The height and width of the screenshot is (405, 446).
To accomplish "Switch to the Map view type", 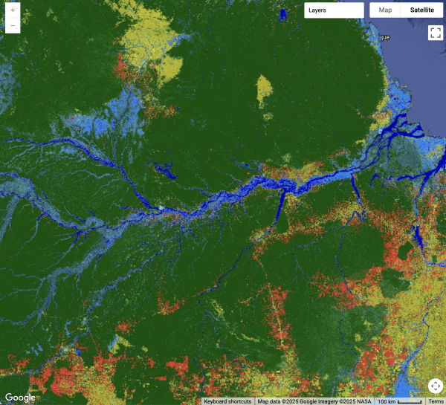I will [385, 10].
